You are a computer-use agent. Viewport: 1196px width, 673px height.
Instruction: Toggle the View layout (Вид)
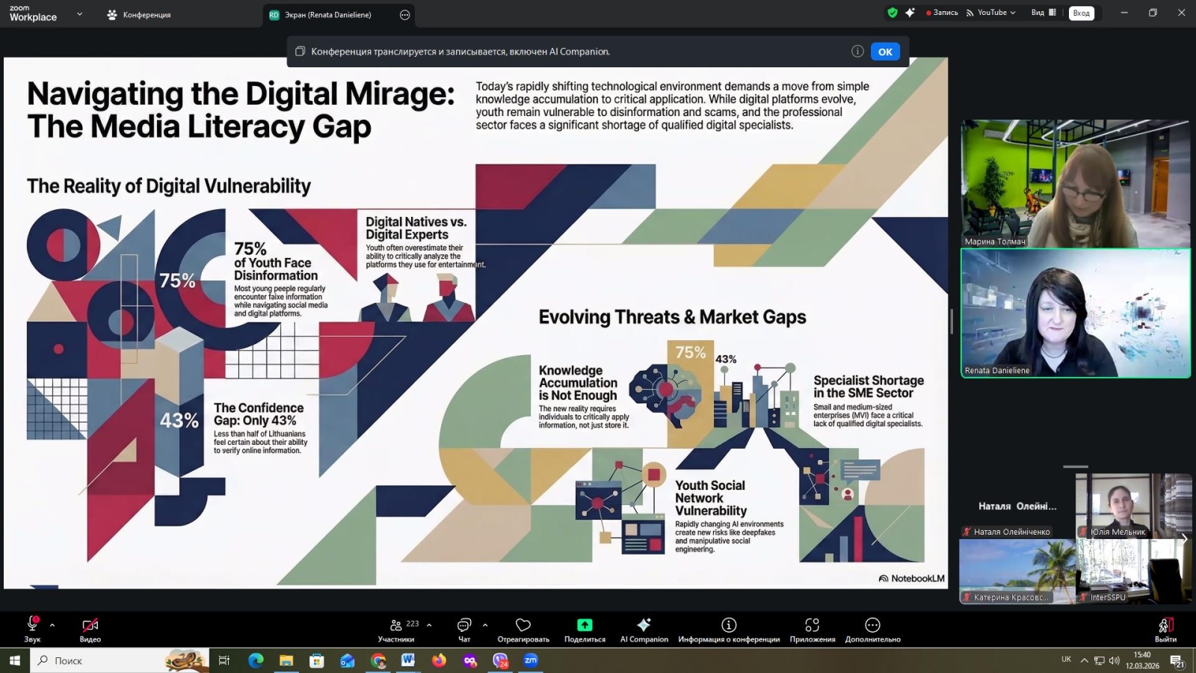coord(1044,13)
